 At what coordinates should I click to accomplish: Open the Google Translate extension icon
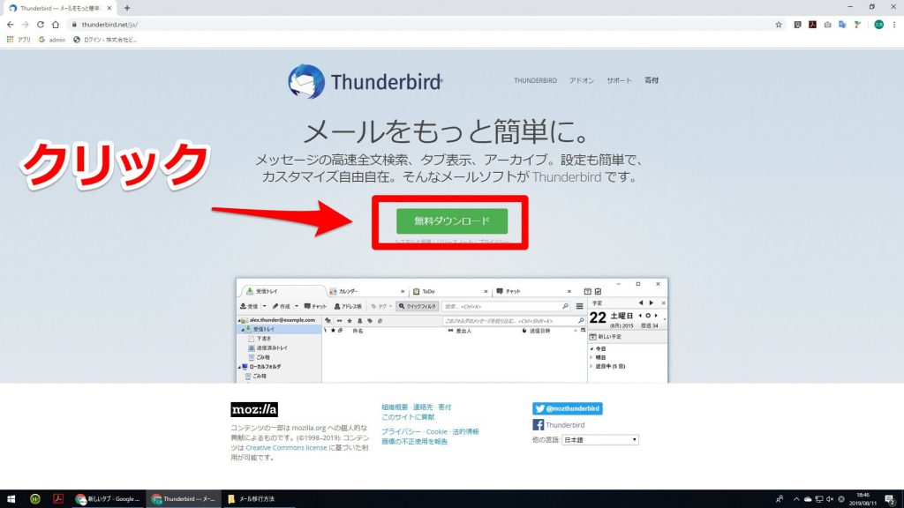[x=842, y=24]
